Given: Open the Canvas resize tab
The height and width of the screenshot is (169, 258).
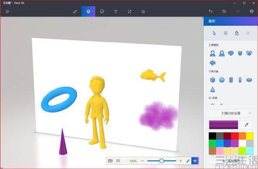Looking at the screenshot, I should click(x=129, y=12).
